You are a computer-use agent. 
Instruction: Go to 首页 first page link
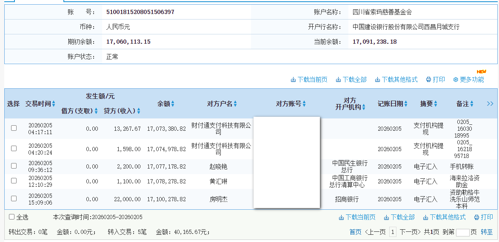pyautogui.click(x=355, y=232)
